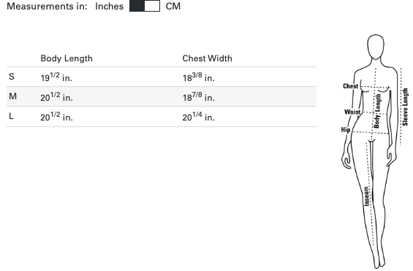The height and width of the screenshot is (271, 413).
Task: Click the small body length 19 1/2 in. value
Action: pos(56,77)
